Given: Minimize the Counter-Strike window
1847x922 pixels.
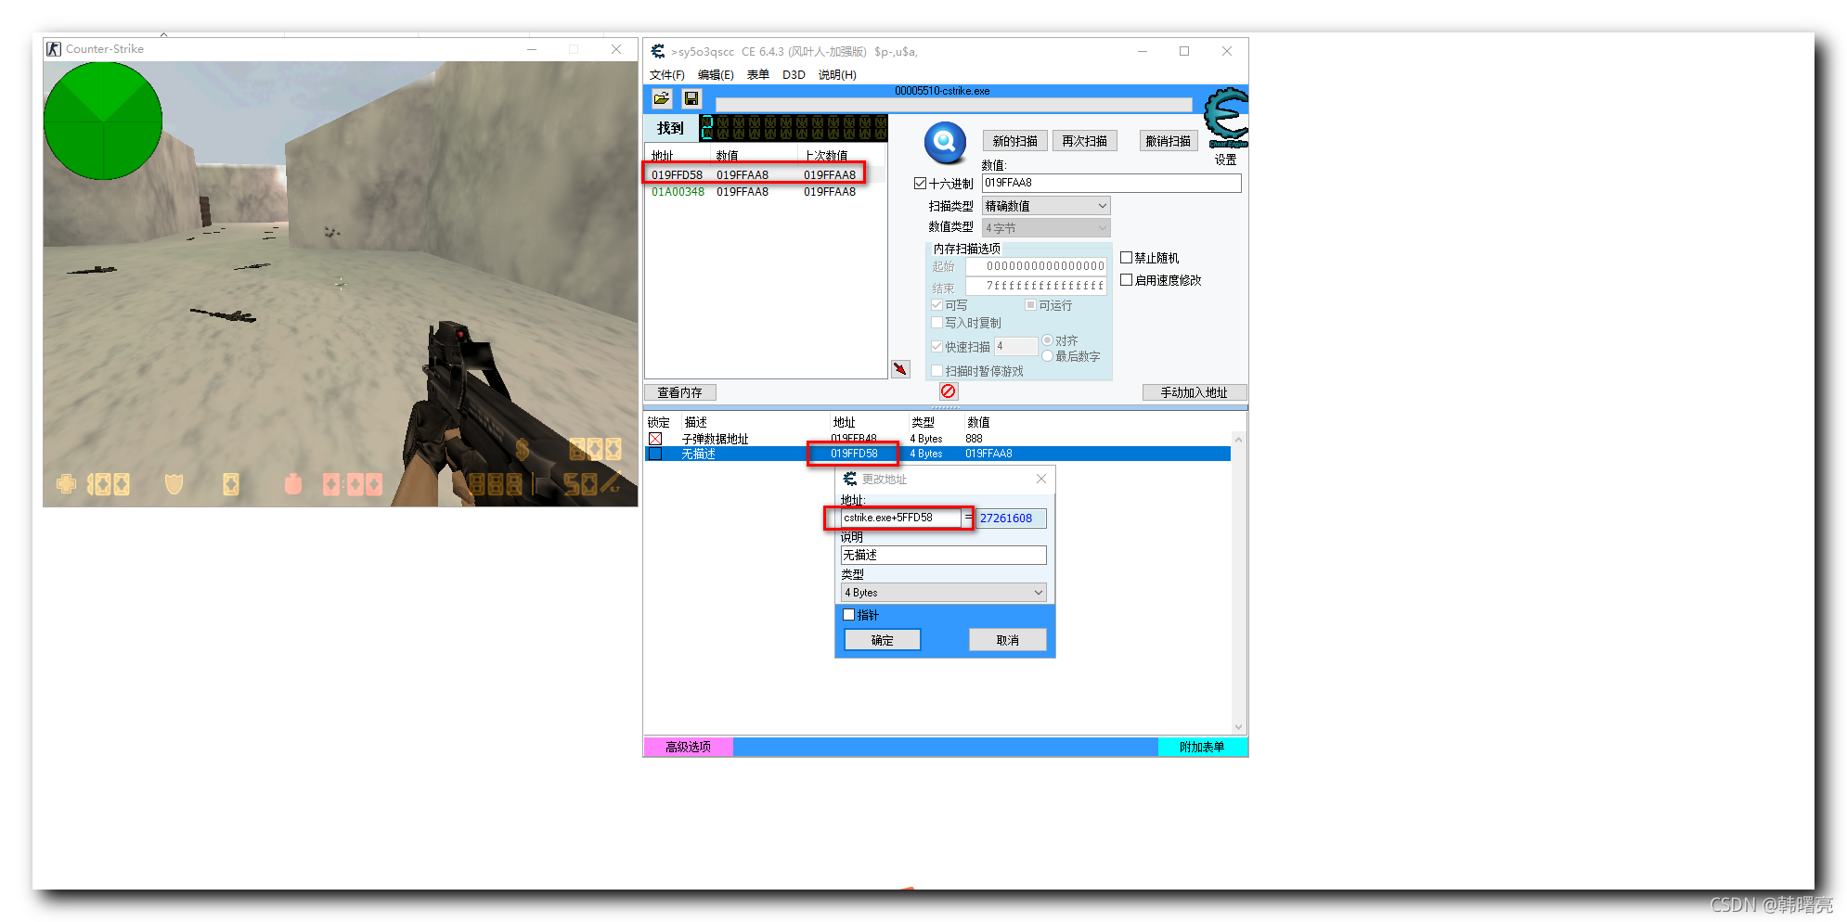Looking at the screenshot, I should 532,49.
